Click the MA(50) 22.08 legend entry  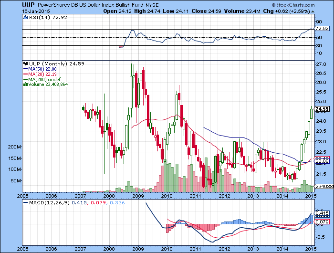tap(40, 69)
